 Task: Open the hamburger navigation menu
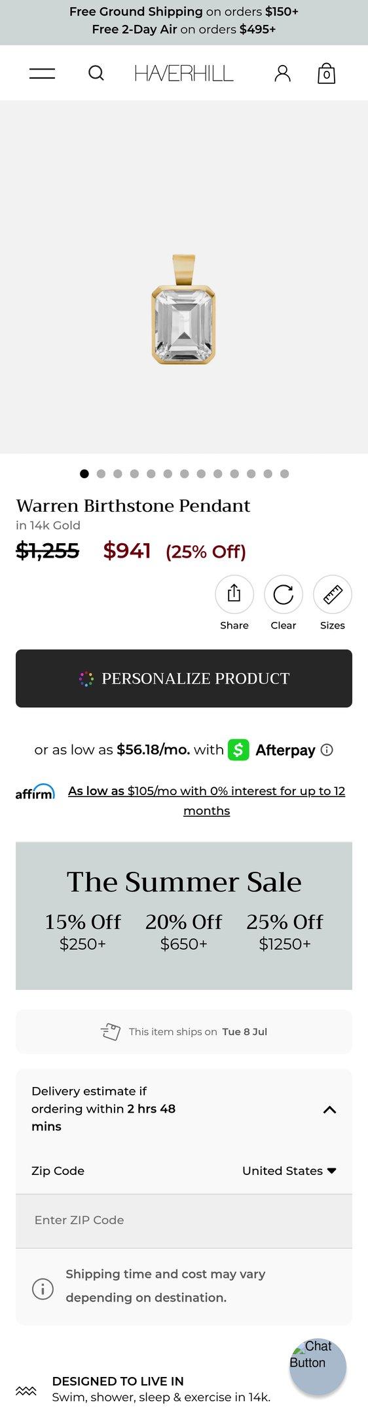coord(42,73)
